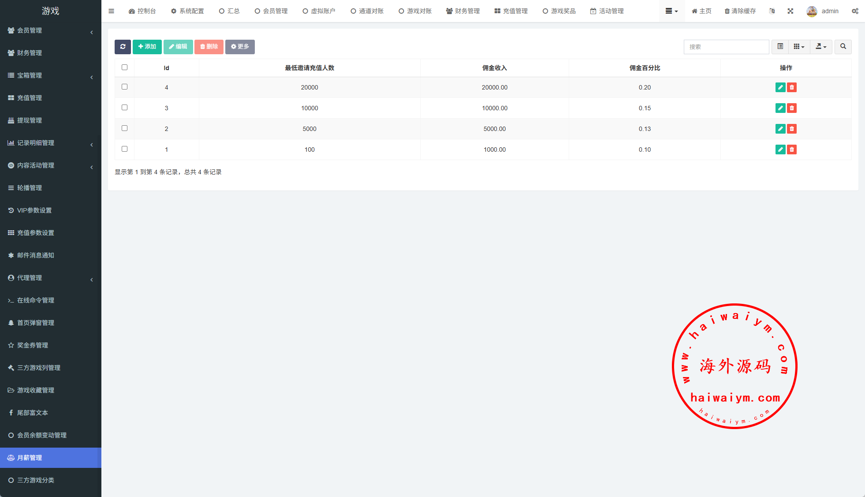Click the red delete trash icon for row Id 1

[x=792, y=149]
